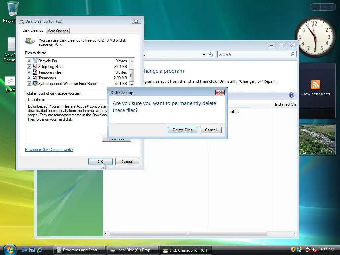Click the RSS feed headlines icon
Image resolution: width=340 pixels, height=255 pixels.
(315, 85)
